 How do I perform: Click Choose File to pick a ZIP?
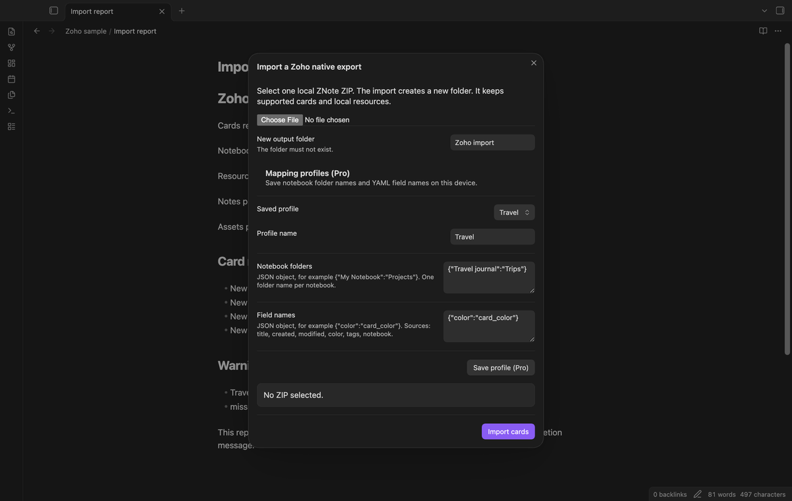[280, 120]
